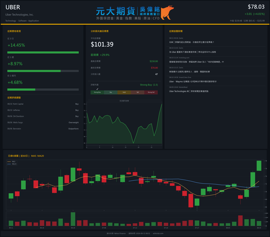Click the Yahoo Finance data source footer text
The width and height of the screenshot is (270, 237).
point(116,233)
